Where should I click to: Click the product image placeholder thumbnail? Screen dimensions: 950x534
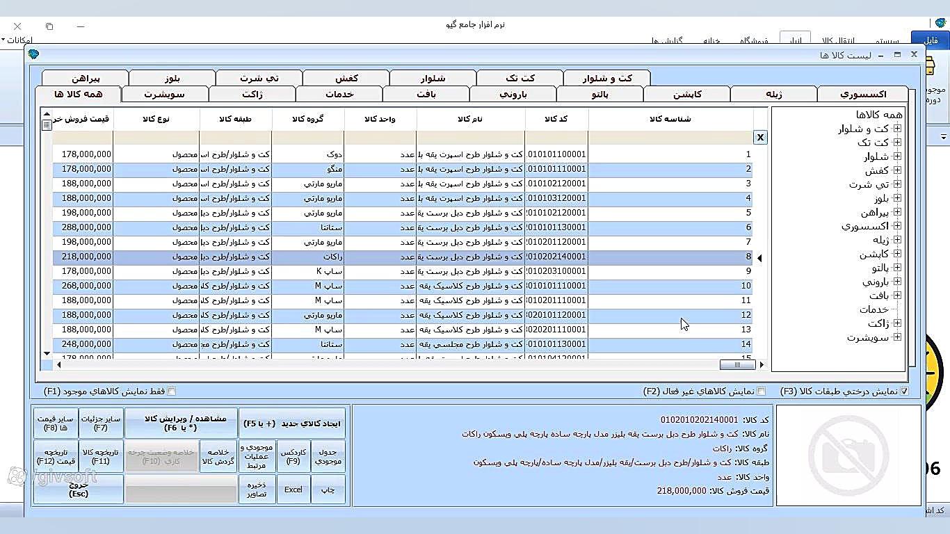click(848, 455)
